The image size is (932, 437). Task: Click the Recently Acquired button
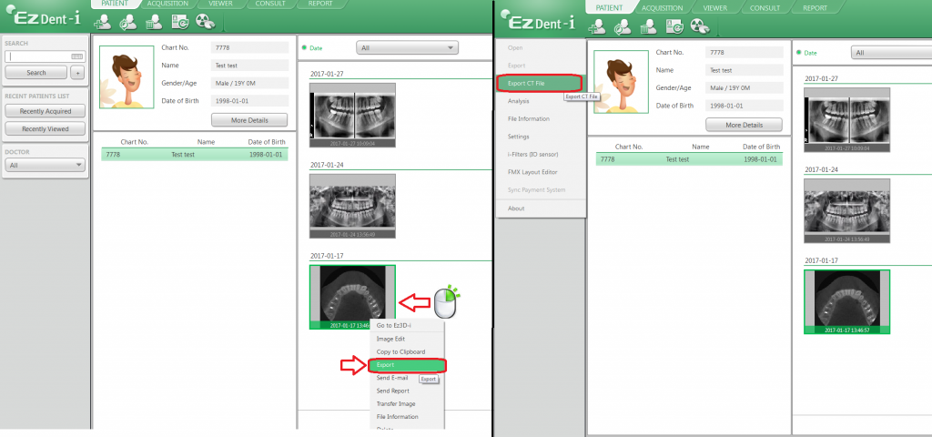pyautogui.click(x=46, y=111)
